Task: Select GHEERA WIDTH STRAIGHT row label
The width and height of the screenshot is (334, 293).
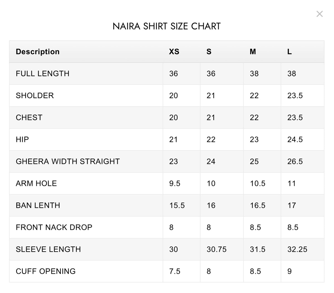Action: 68,161
